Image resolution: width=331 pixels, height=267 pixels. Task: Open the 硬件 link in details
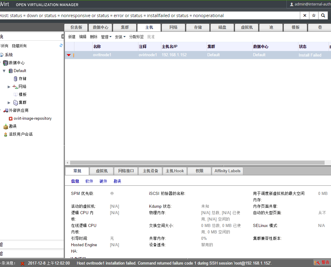103,181
